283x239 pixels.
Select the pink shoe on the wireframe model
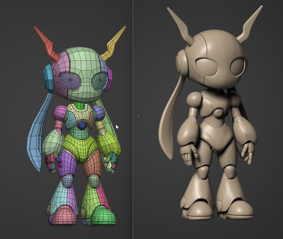click(64, 216)
